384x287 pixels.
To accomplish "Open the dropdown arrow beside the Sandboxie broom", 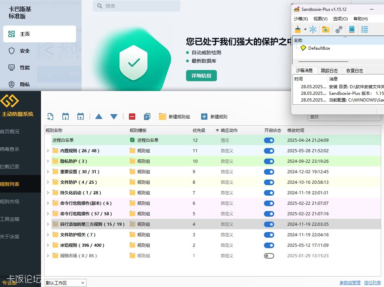I will coord(305,30).
